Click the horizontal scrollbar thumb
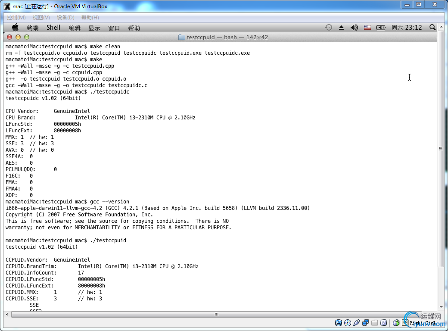Image resolution: width=448 pixels, height=331 pixels. point(216,315)
